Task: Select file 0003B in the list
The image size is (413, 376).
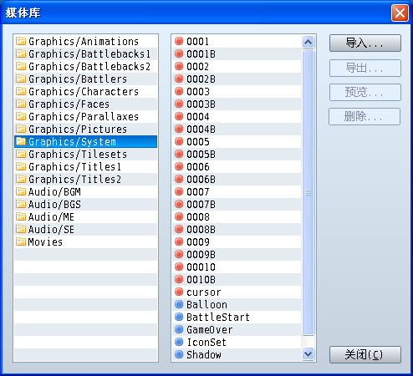Action: pyautogui.click(x=237, y=104)
